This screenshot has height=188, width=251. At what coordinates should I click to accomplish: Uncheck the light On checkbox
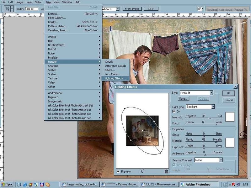[x=174, y=112]
